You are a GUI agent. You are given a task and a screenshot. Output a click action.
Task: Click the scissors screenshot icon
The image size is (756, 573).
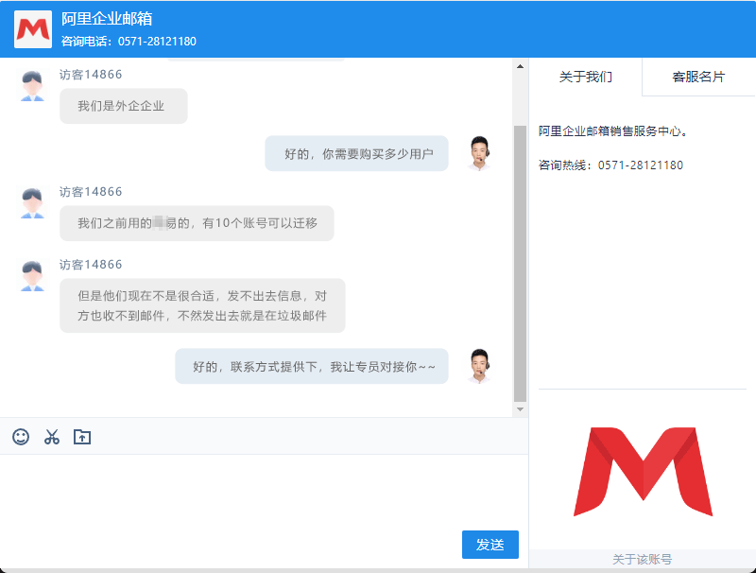tap(52, 437)
